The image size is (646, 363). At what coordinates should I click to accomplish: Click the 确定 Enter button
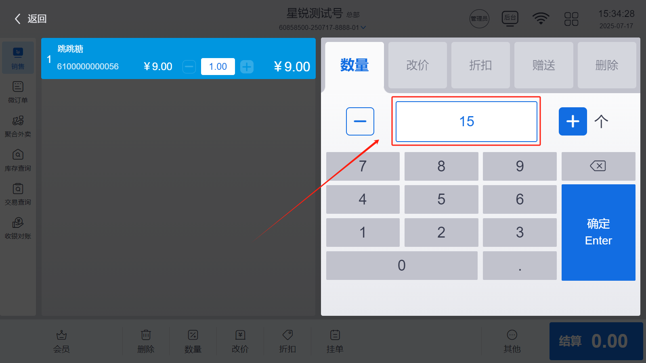click(x=598, y=232)
